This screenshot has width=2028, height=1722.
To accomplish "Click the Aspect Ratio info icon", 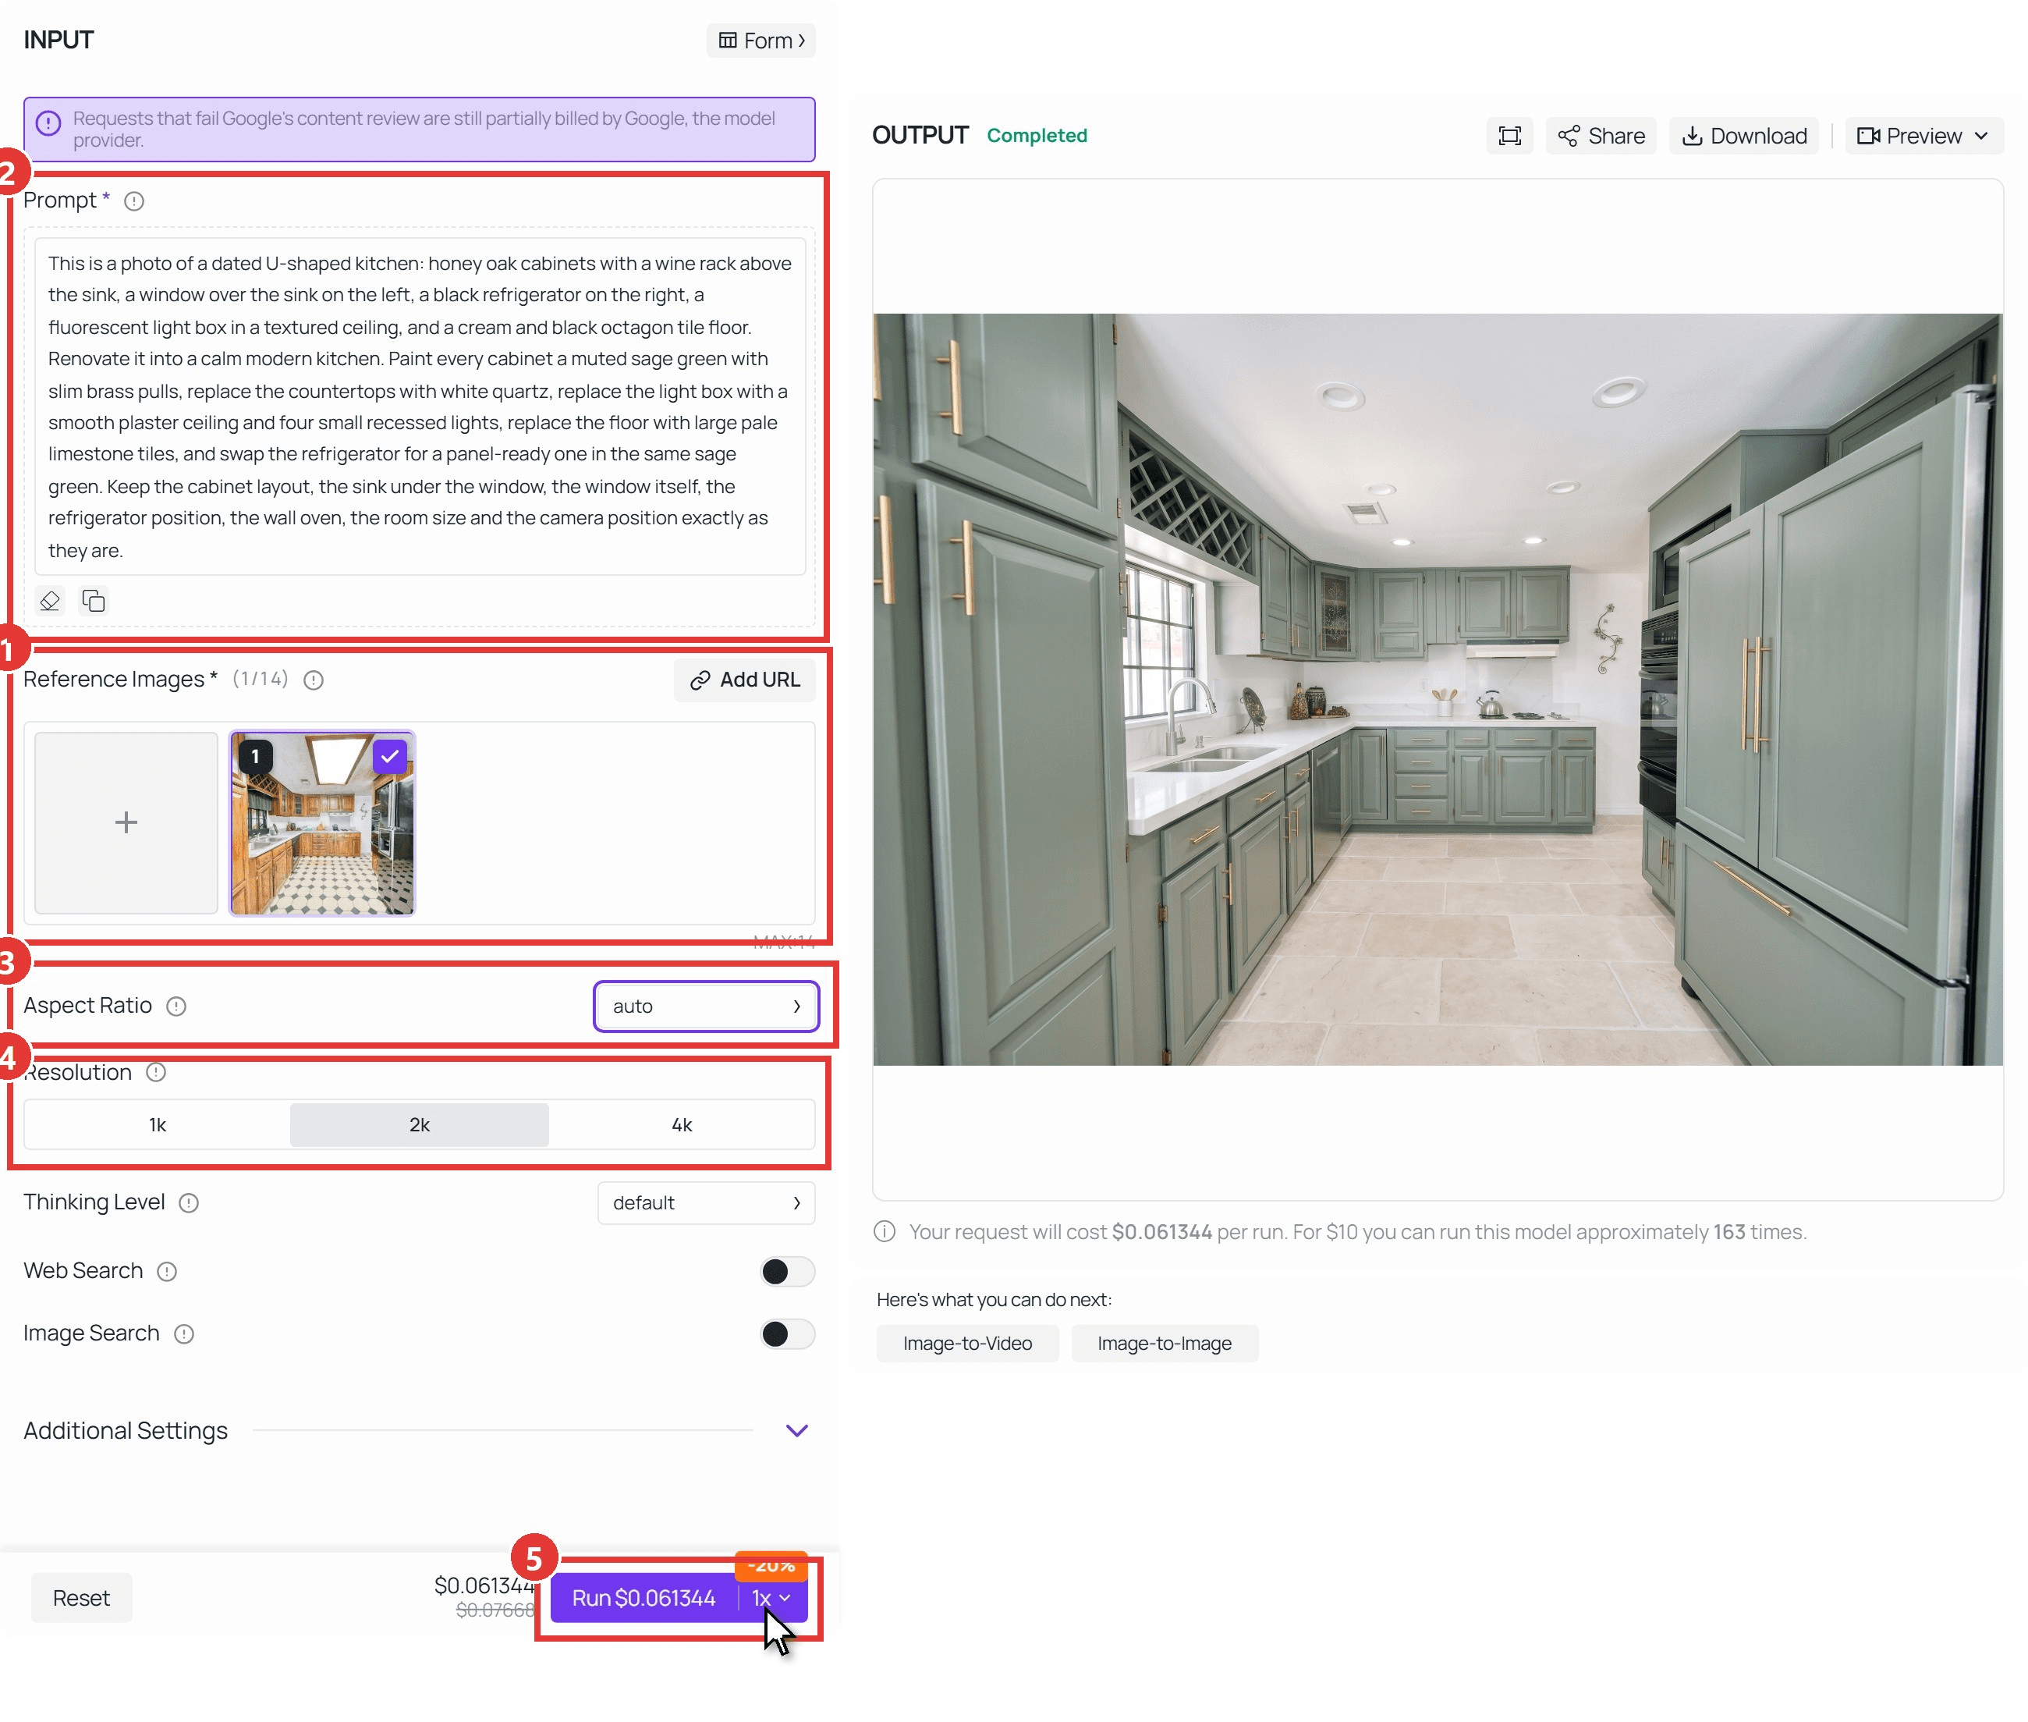I will coord(175,1007).
